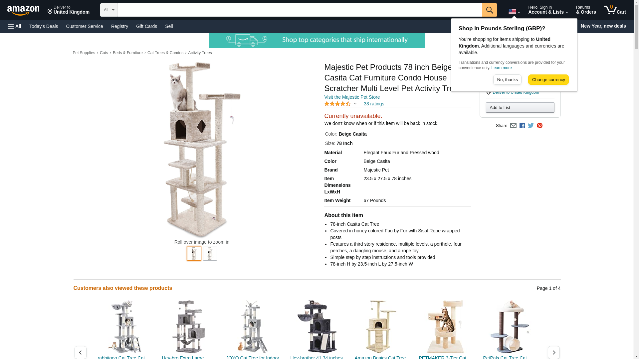Click the Change currency button
This screenshot has height=359, width=639.
pos(548,80)
